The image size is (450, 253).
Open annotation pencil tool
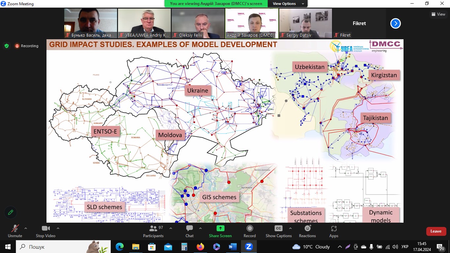(x=11, y=212)
